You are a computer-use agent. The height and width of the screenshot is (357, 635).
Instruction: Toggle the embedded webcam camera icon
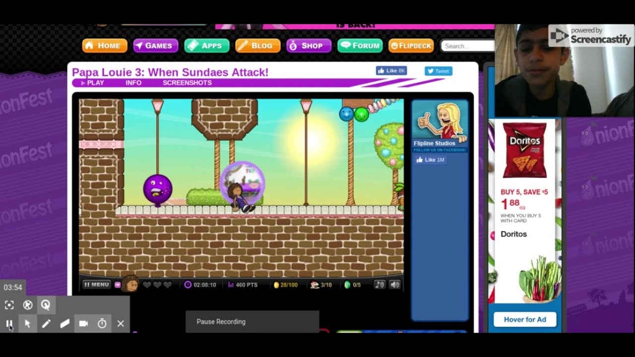[83, 324]
